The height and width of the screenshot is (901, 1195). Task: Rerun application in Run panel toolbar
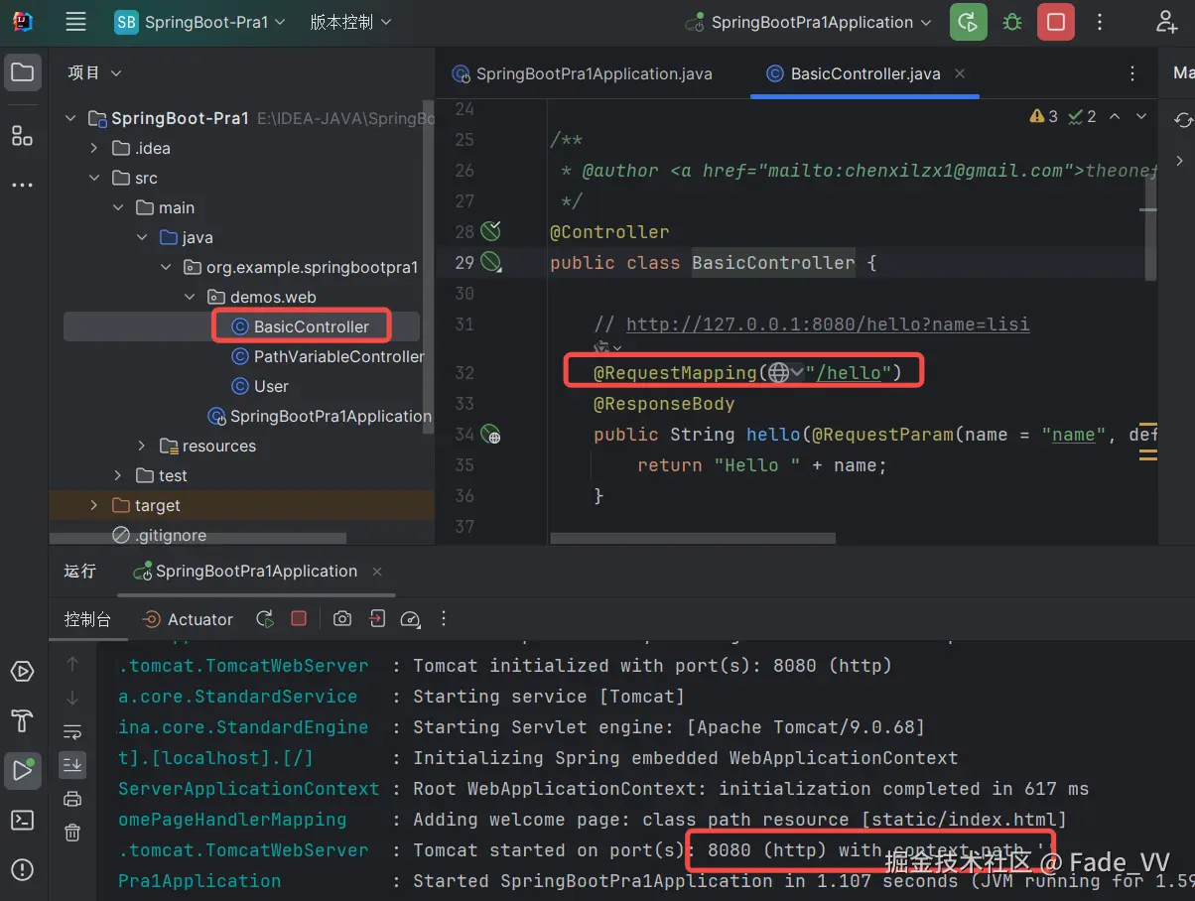(265, 619)
